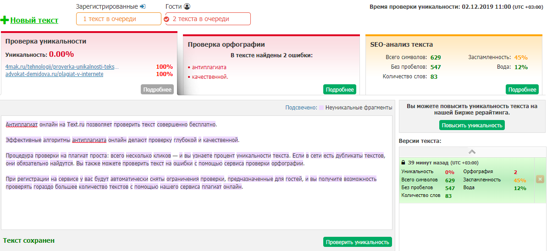Image resolution: width=547 pixels, height=251 pixels.
Task: Click the Повысить уникальность button
Action: click(x=472, y=125)
